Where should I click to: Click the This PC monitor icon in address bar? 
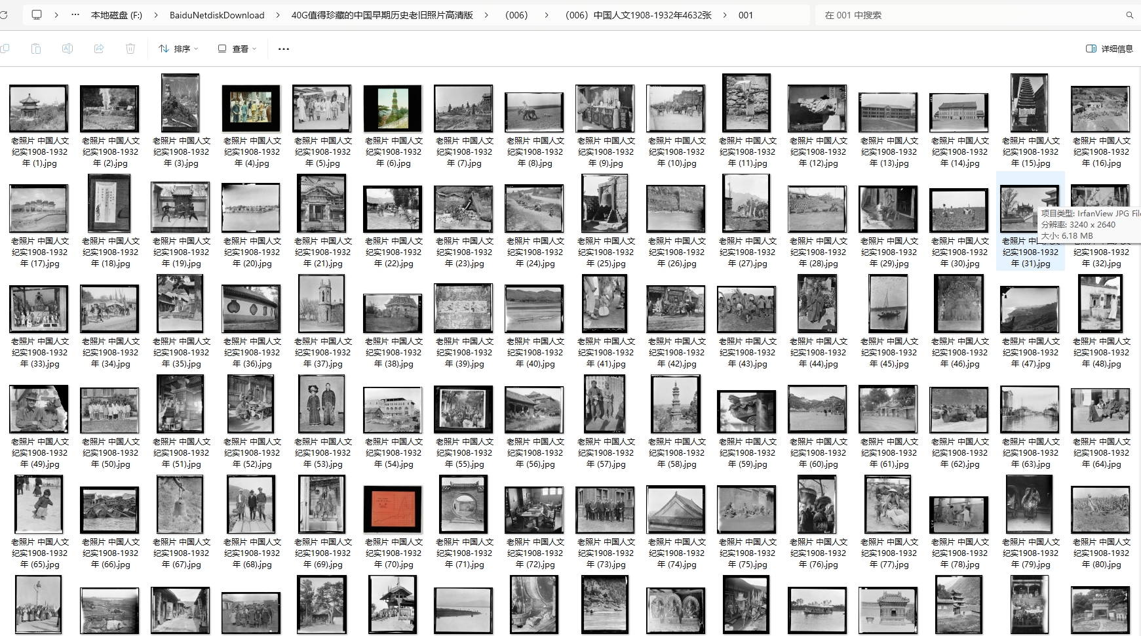coord(37,14)
